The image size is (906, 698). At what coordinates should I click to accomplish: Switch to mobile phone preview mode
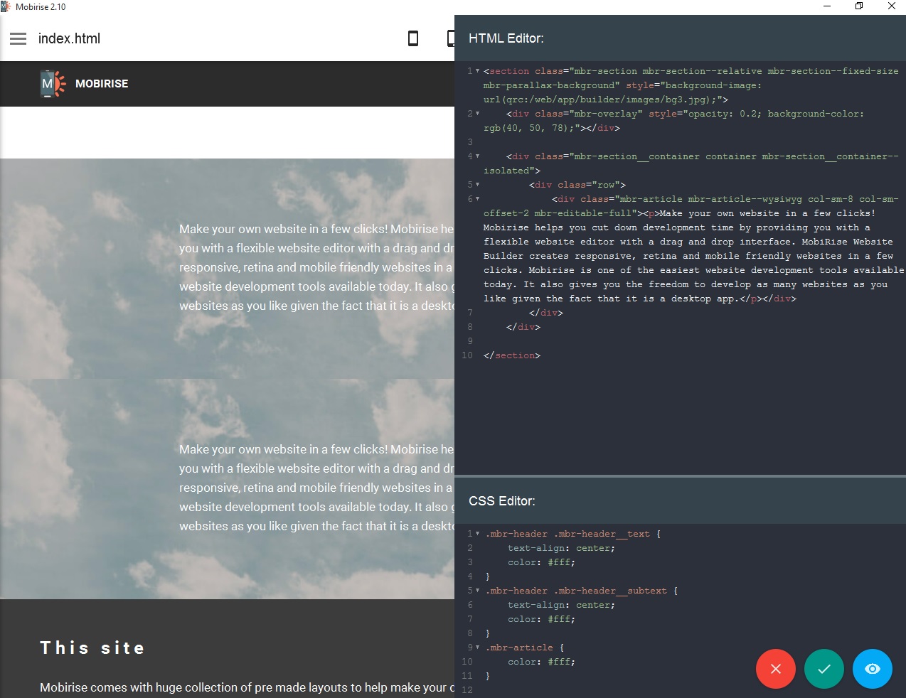tap(412, 38)
